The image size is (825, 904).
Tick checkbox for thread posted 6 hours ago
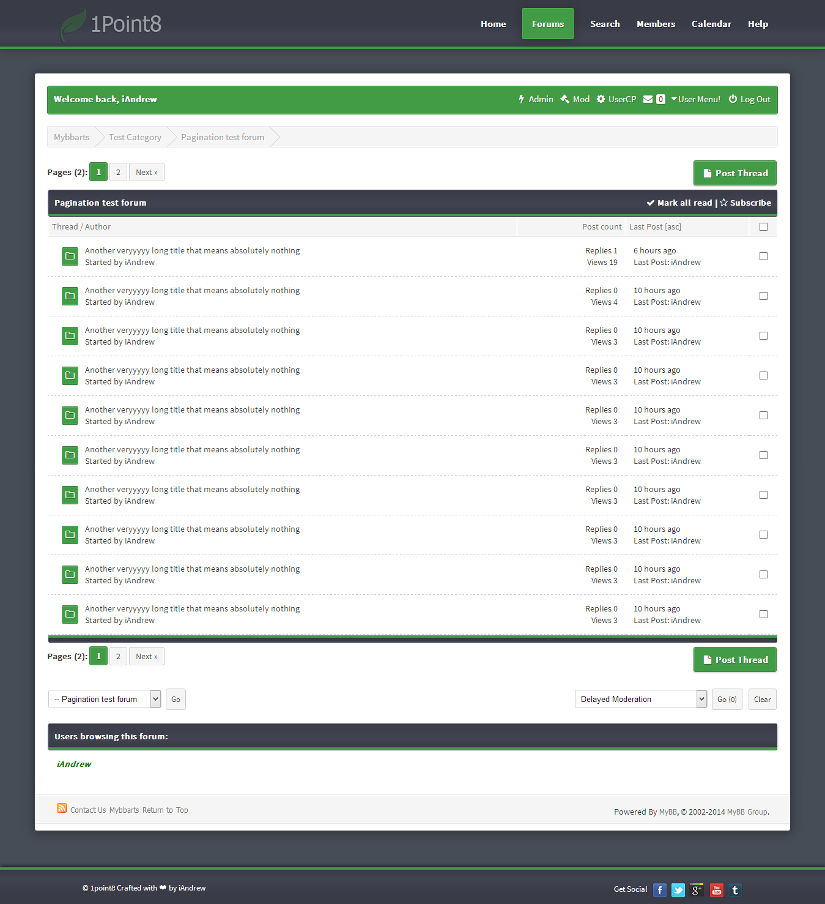[763, 256]
